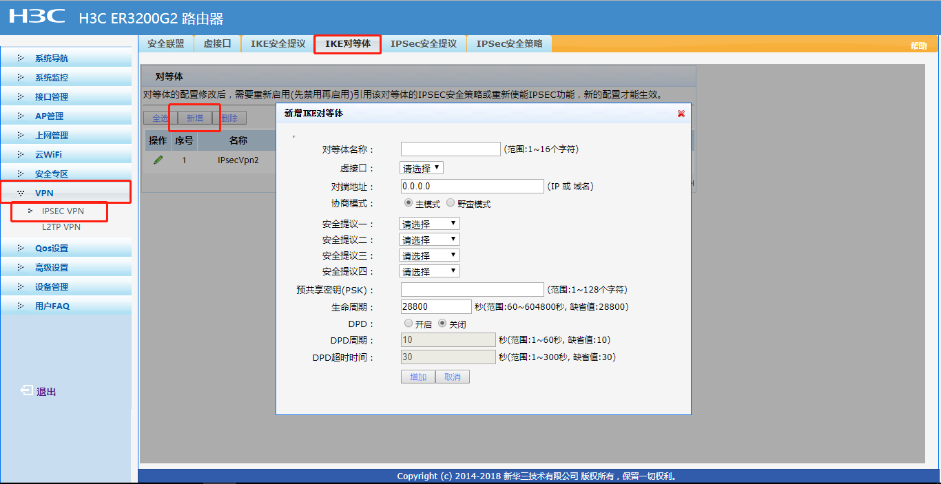Screen dimensions: 941x484
Task: Click the pencil edit icon for IPsecVpn2
Action: tap(158, 160)
